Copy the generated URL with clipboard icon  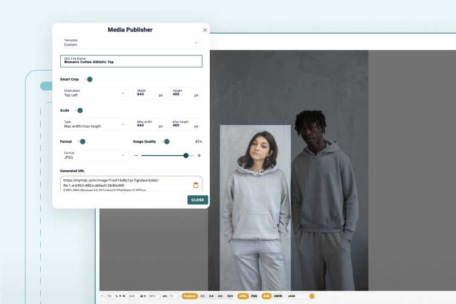click(196, 185)
